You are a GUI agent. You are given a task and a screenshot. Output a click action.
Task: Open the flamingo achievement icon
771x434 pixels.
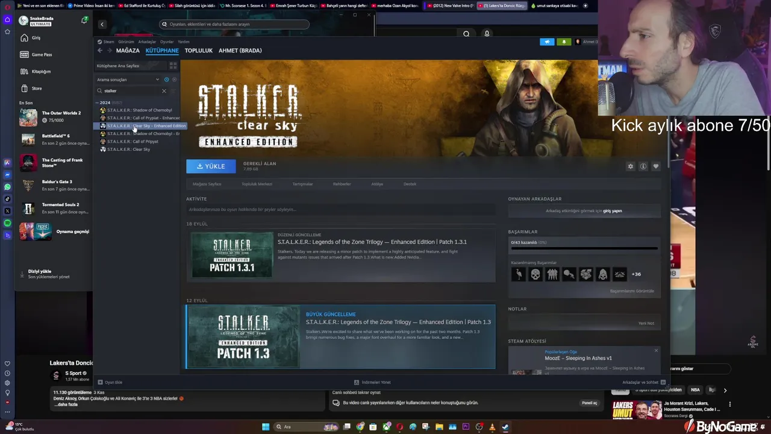pyautogui.click(x=519, y=274)
